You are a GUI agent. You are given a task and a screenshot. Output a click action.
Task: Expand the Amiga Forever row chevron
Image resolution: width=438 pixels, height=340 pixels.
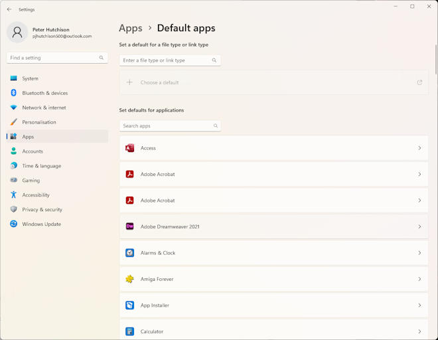[x=419, y=279]
